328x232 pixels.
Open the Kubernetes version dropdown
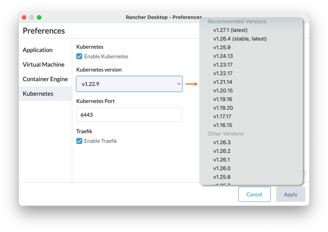coord(129,84)
